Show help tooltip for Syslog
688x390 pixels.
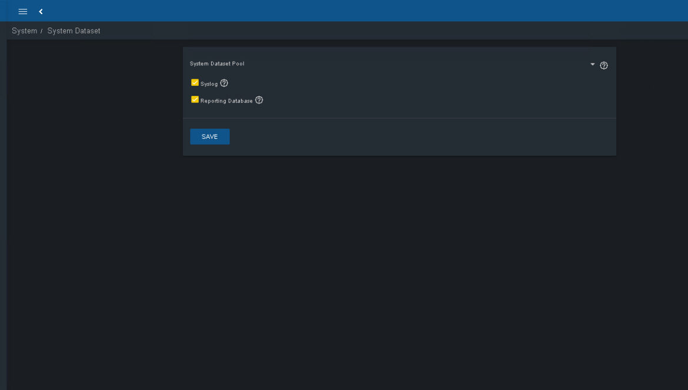(x=224, y=83)
